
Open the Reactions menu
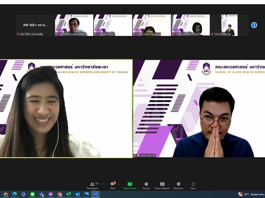[178, 186]
